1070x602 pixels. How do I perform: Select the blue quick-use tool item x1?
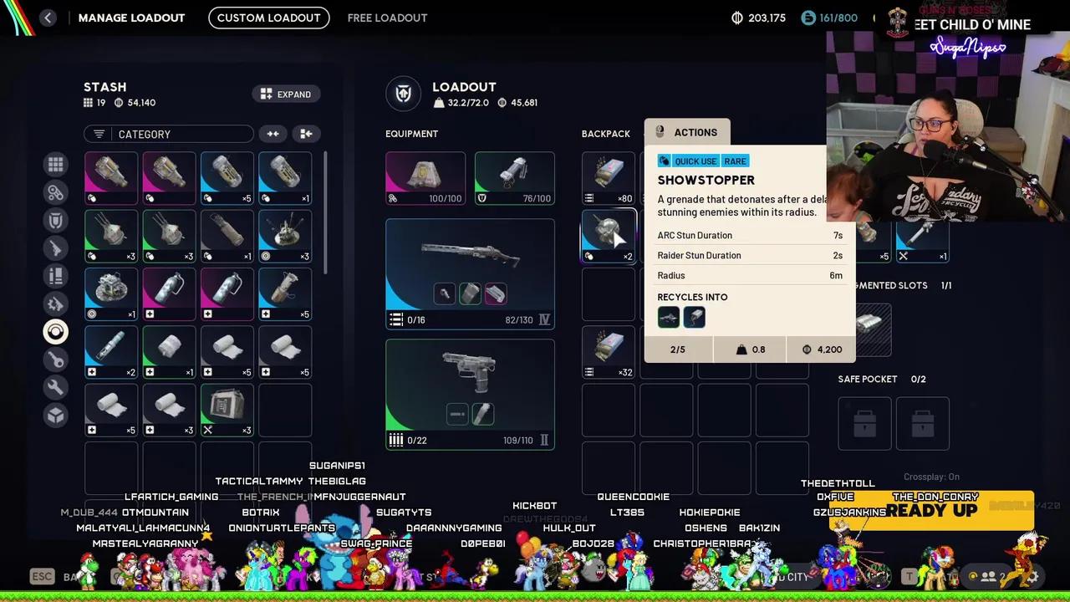point(923,241)
